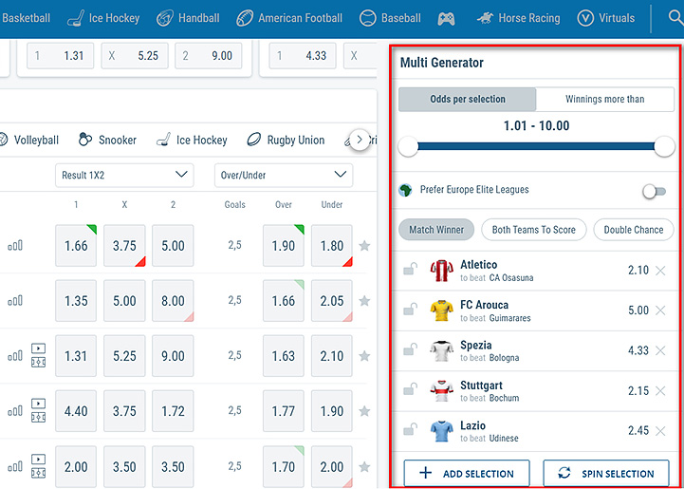684x489 pixels.
Task: Lock the Spezia selection
Action: point(410,350)
